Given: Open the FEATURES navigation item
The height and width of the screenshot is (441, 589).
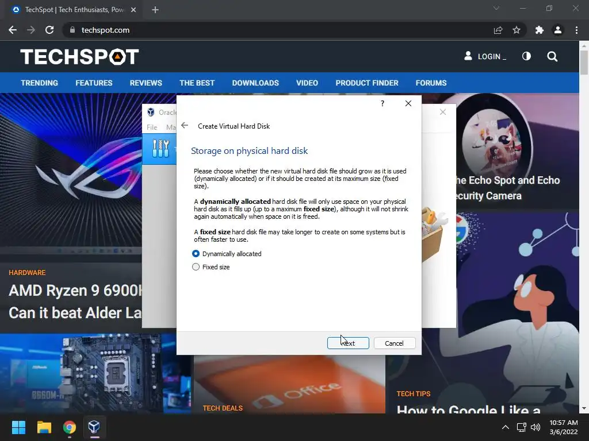Looking at the screenshot, I should tap(94, 83).
